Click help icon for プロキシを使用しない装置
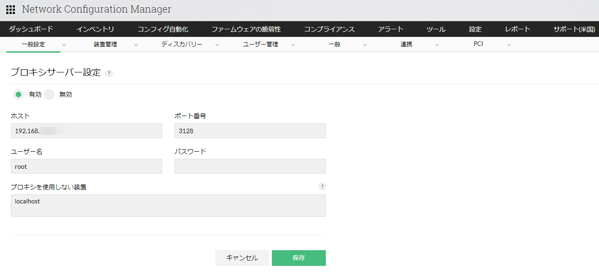Screen dimensions: 599x274 (322, 186)
